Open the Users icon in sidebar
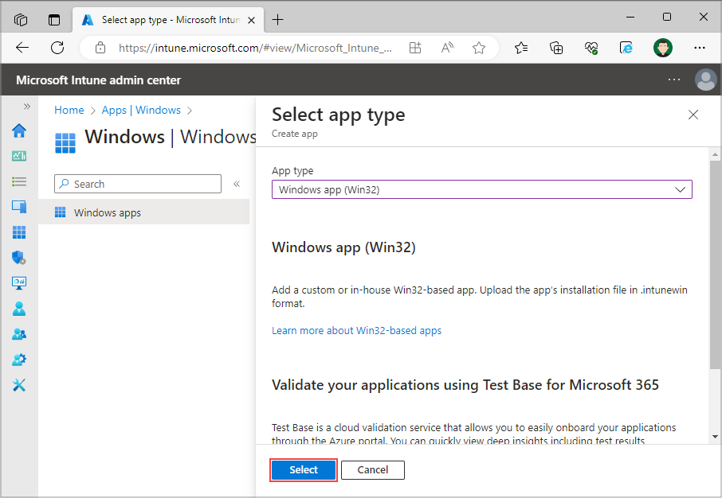The image size is (722, 498). pos(19,309)
